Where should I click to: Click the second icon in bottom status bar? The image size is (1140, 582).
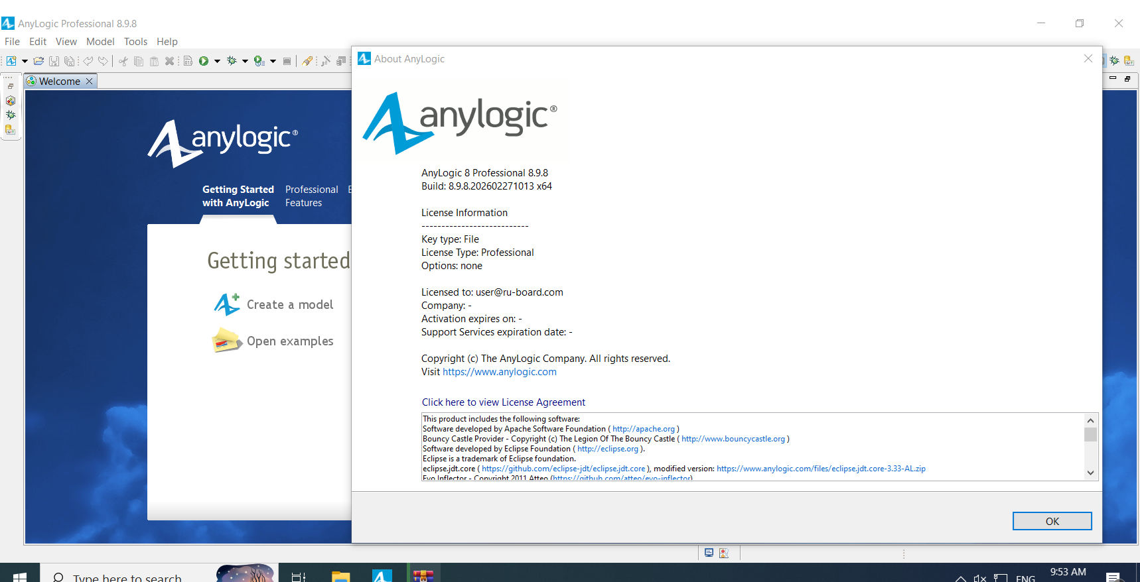[x=724, y=553]
